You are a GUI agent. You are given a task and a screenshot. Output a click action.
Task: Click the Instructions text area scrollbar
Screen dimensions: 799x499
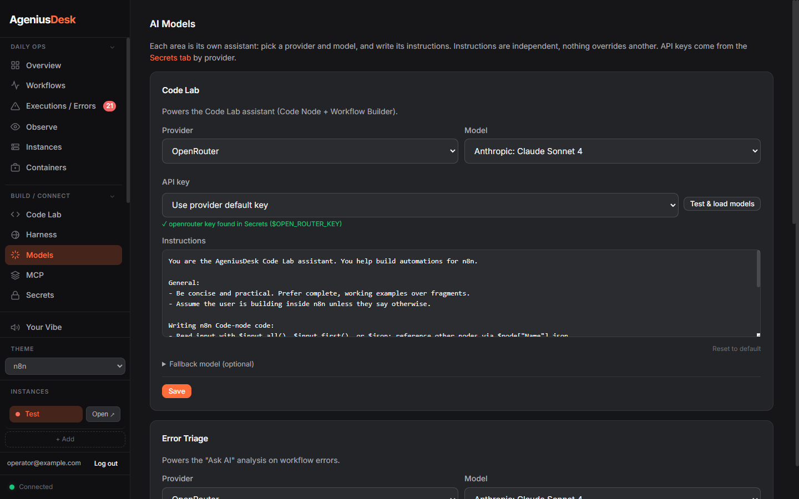tap(758, 269)
